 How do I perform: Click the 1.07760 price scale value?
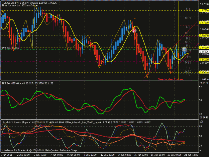pos(204,4)
